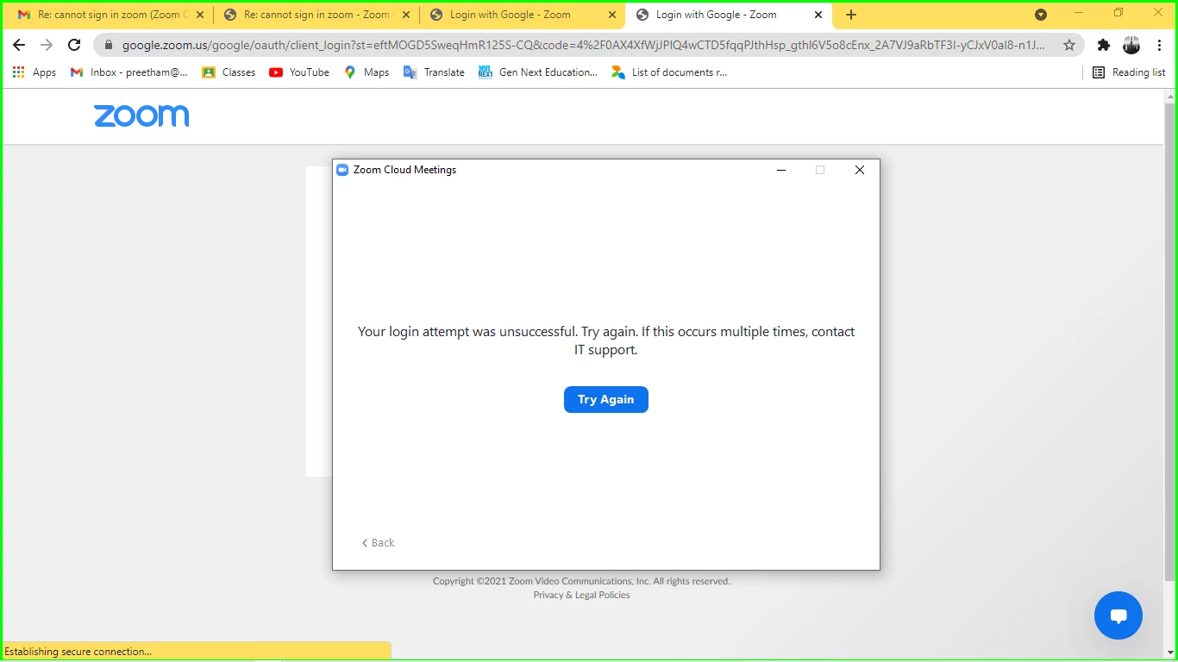Open the List of documents bookmark

(669, 72)
